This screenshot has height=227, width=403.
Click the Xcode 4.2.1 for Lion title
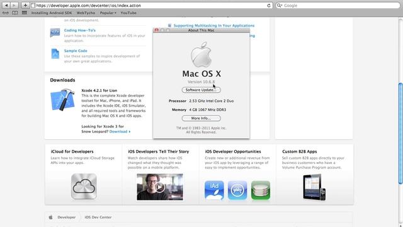pos(99,90)
